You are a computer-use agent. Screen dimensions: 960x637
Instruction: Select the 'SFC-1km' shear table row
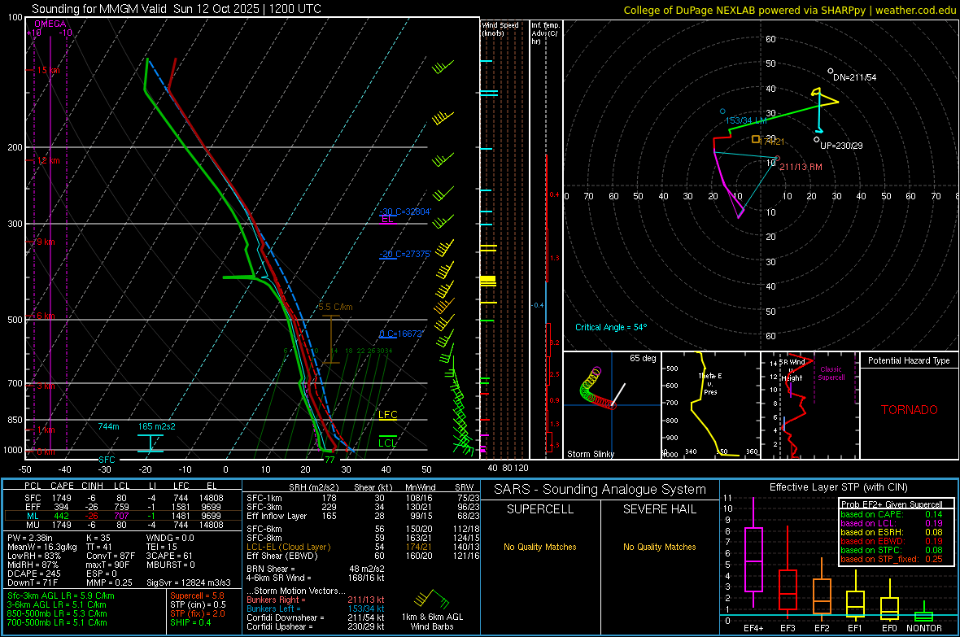364,498
